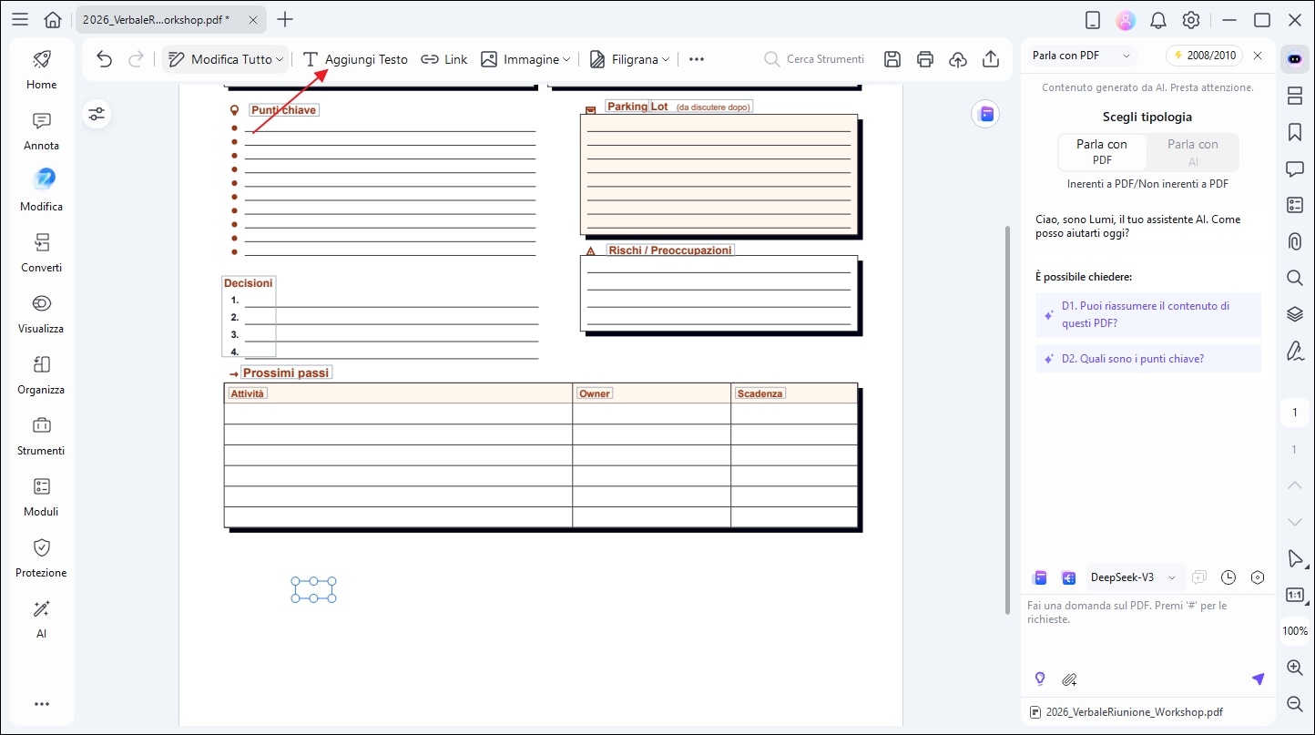Click the Save icon in toolbar
1315x735 pixels.
click(x=892, y=59)
